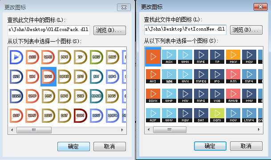Viewport: 271px width, 160px height.
Task: Select the green OGM tile in PotIconsNew dialog
Action: click(217, 115)
